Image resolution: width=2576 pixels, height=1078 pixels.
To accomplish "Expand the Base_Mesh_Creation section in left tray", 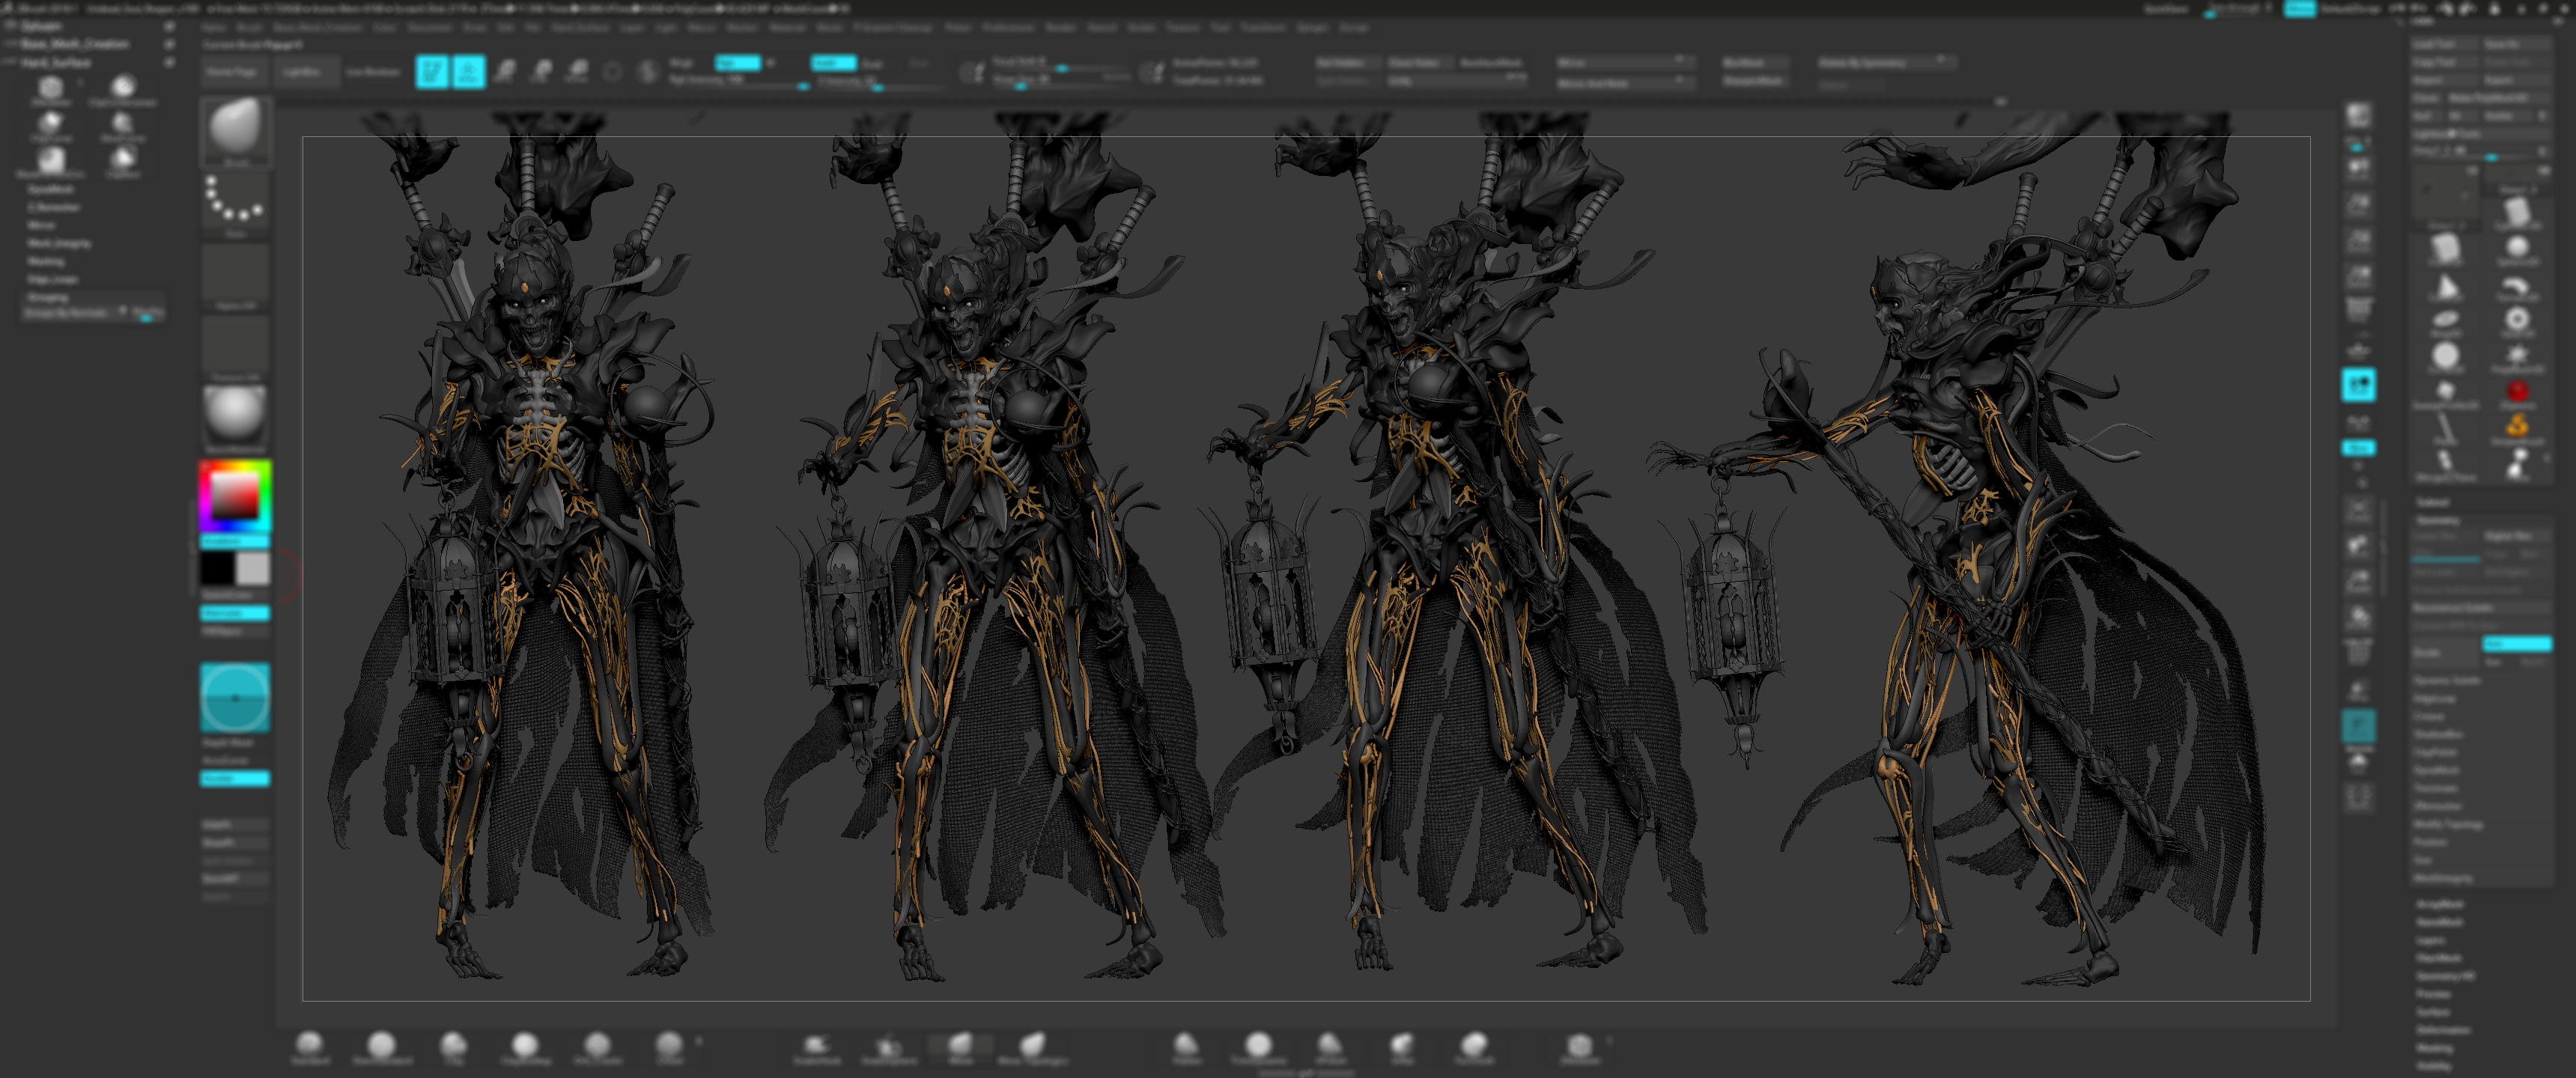I will click(x=75, y=44).
